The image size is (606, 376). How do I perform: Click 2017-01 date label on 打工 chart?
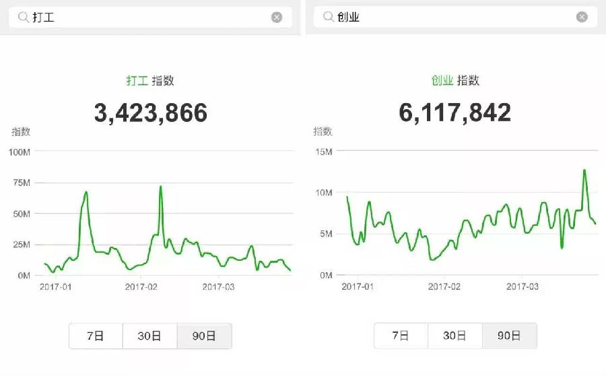[x=56, y=286]
